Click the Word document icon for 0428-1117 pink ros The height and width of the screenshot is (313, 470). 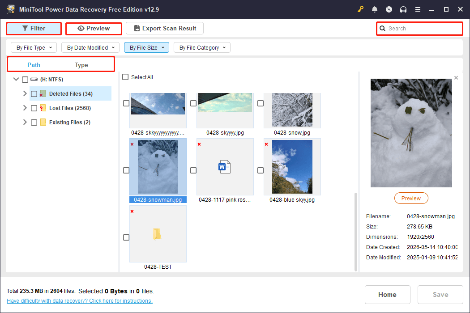tap(225, 167)
